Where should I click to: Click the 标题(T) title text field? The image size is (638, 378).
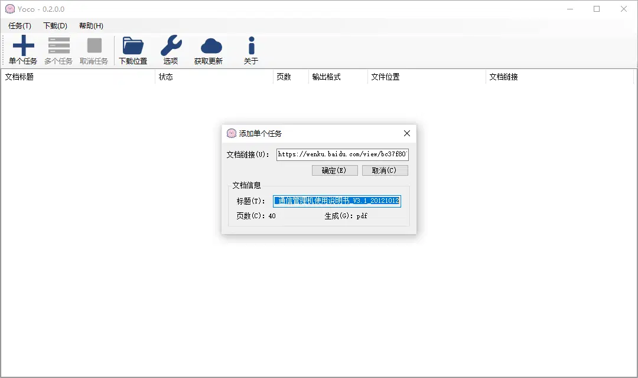(x=337, y=200)
